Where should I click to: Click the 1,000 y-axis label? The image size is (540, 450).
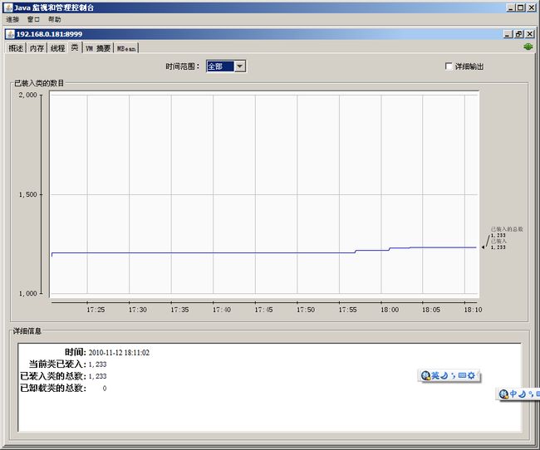[27, 293]
